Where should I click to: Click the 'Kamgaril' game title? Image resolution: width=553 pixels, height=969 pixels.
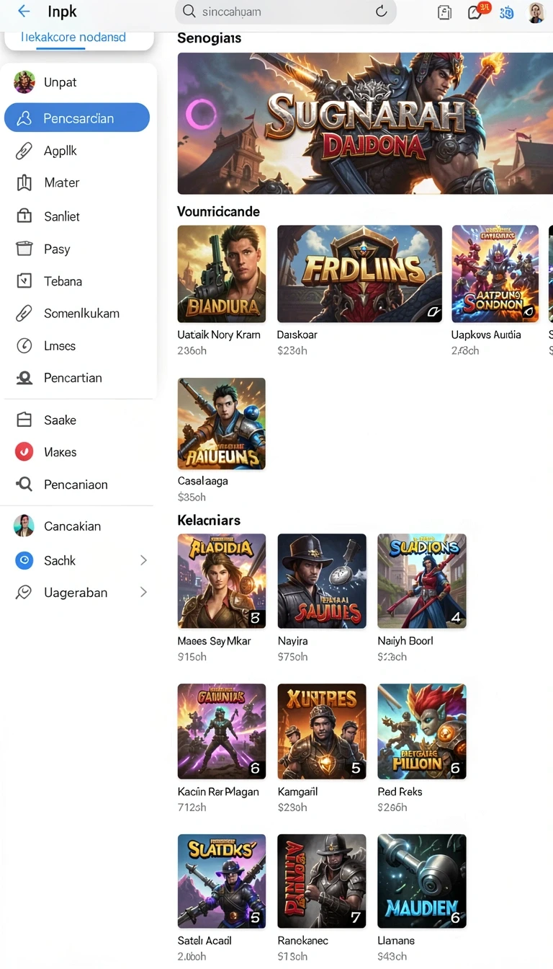coord(298,792)
